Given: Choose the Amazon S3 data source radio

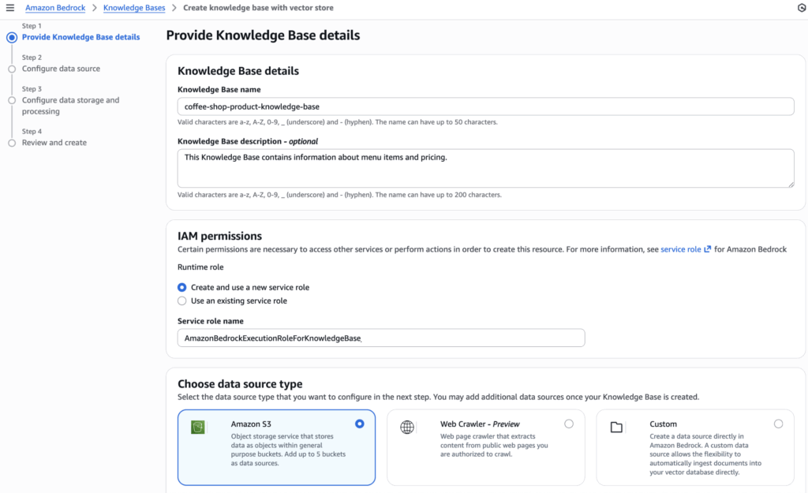Looking at the screenshot, I should click(x=360, y=424).
